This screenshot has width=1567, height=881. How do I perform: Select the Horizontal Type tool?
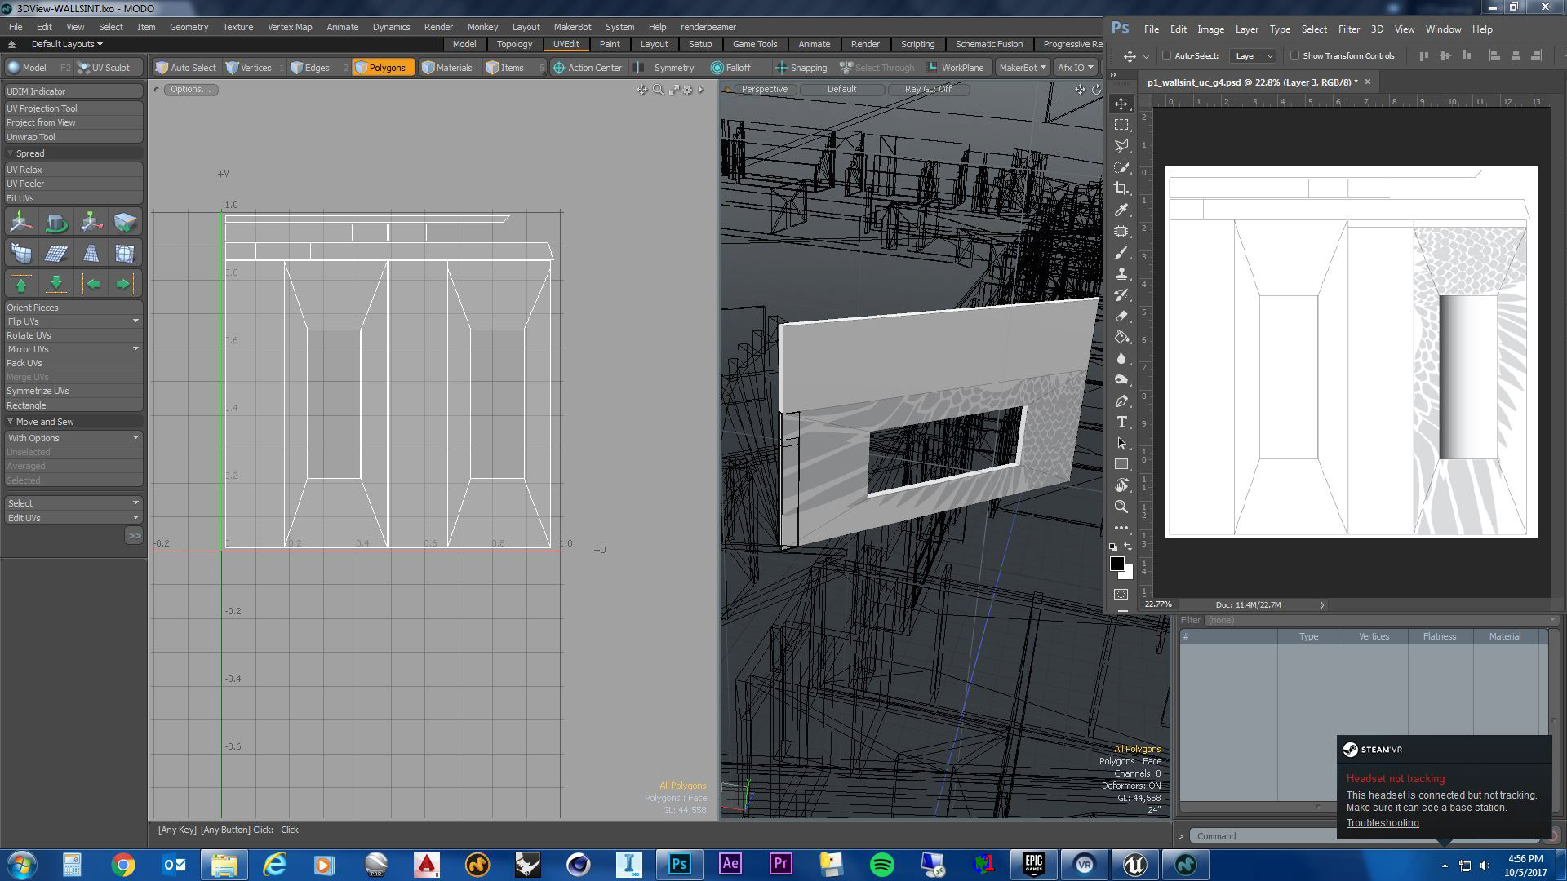[1121, 422]
